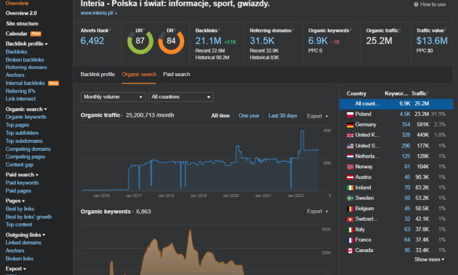
Task: Collapse the Paid search sidebar section
Action: coord(22,175)
